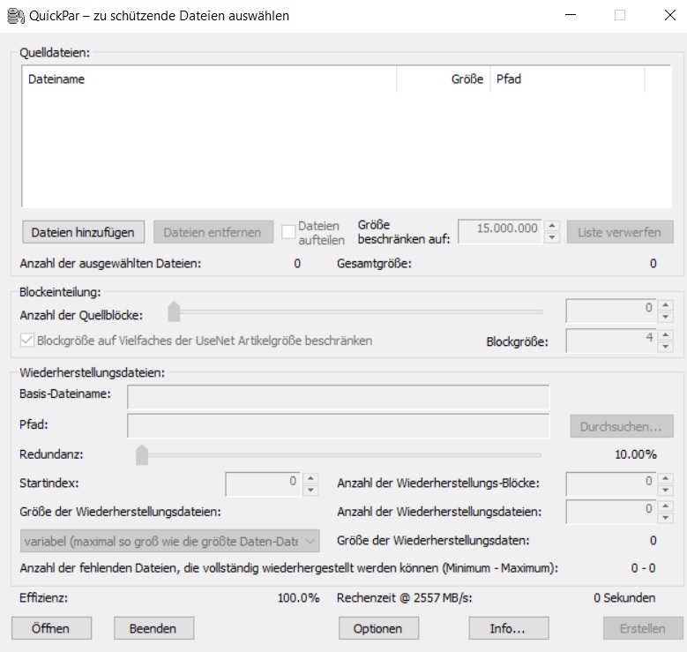Viewport: 687px width, 652px height.
Task: Click 'Rechenzeit @ 2557 MB/s:' label
Action: pos(405,598)
